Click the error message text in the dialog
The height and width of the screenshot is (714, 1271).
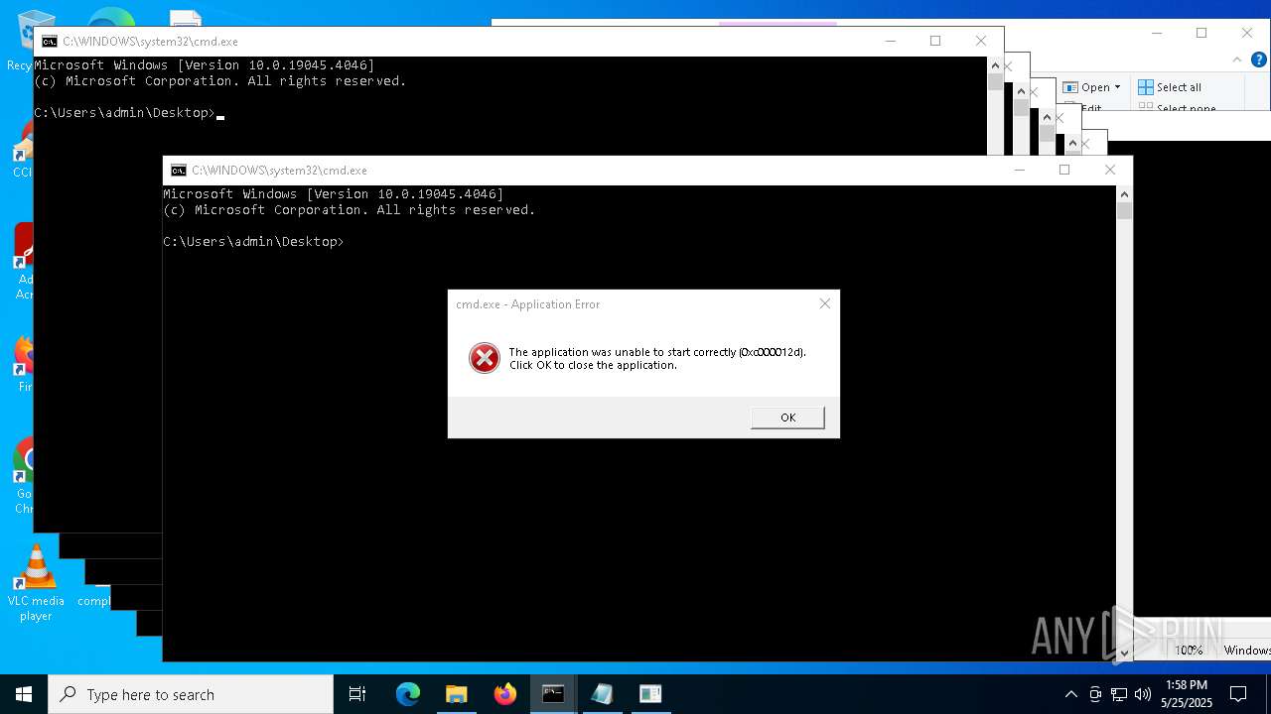click(x=657, y=358)
